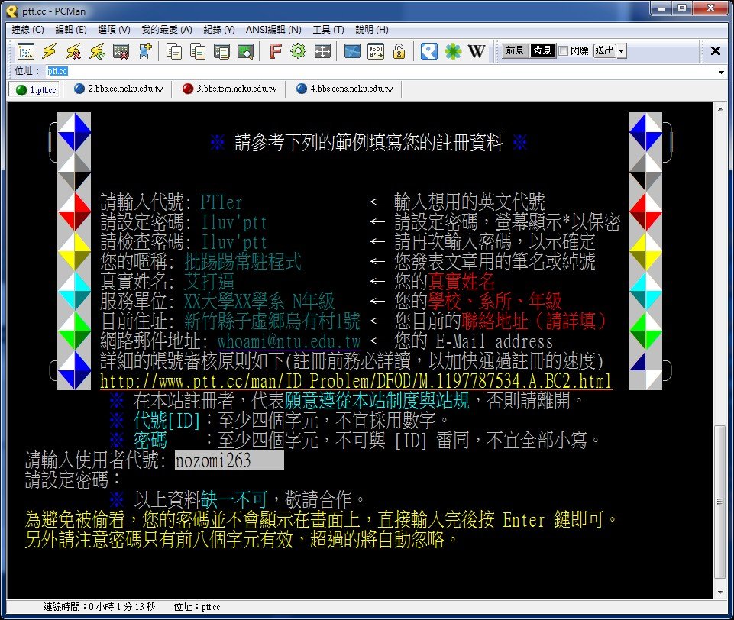The image size is (734, 620).
Task: Click the yellow lightning connect icon
Action: pyautogui.click(x=49, y=51)
